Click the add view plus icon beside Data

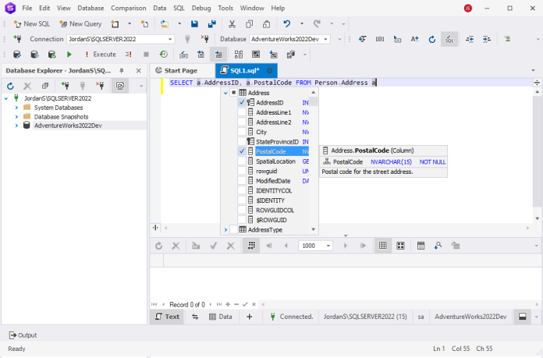[x=250, y=317]
